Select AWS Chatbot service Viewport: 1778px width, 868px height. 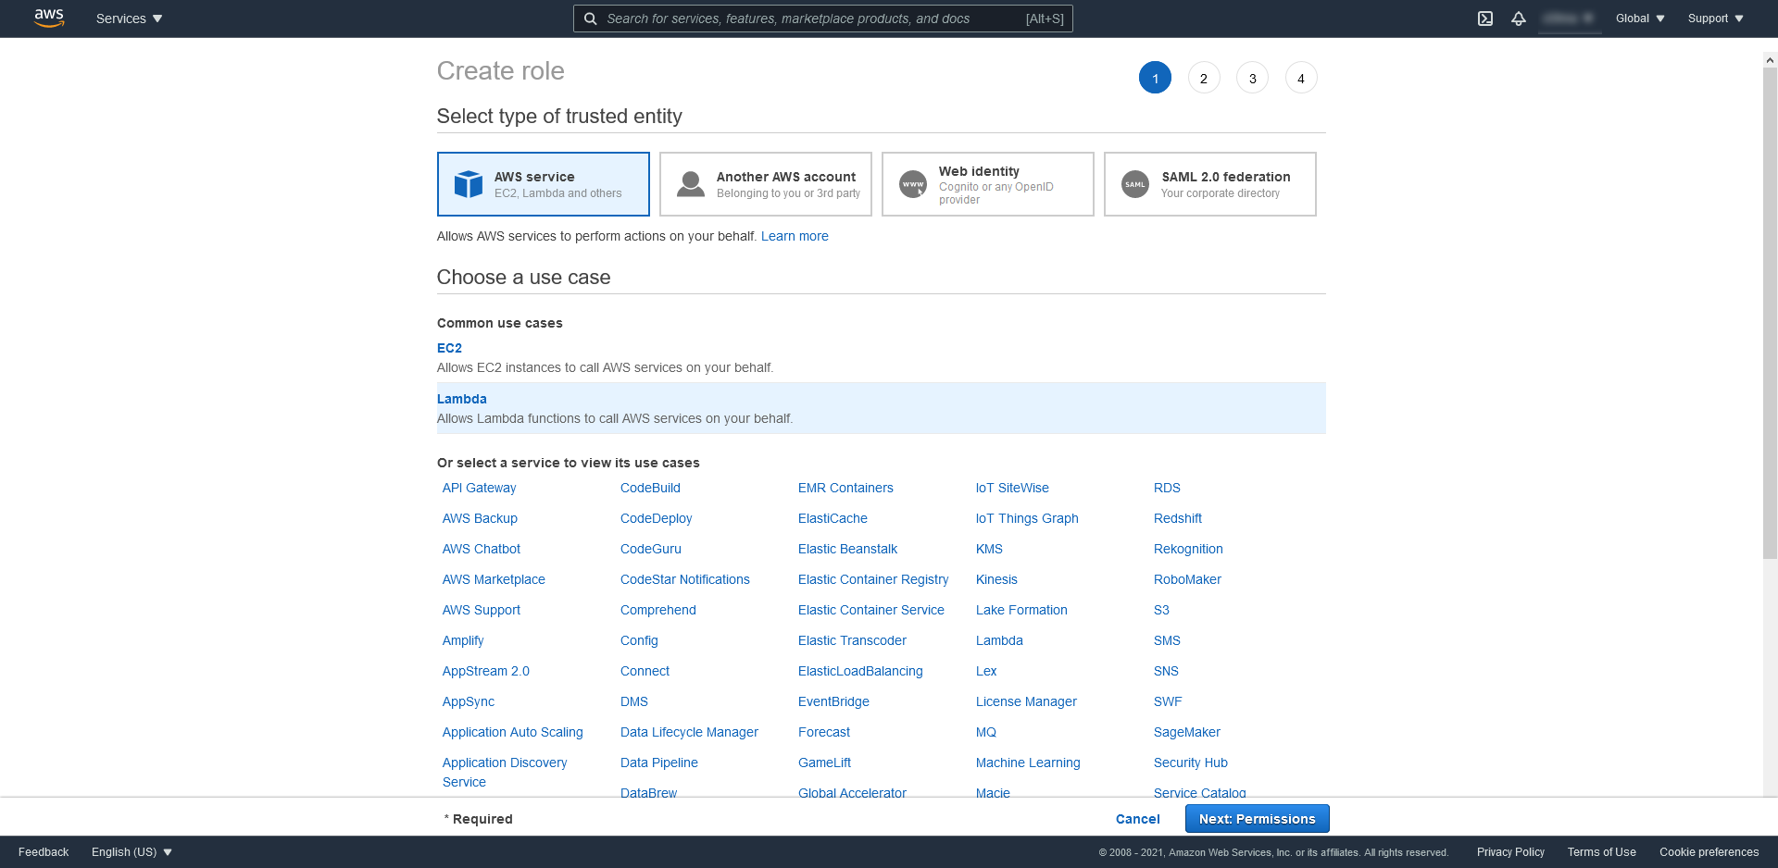[x=482, y=549]
